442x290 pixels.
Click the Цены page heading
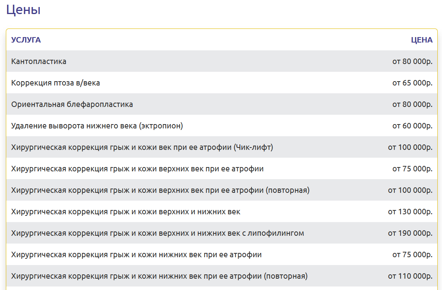(23, 10)
